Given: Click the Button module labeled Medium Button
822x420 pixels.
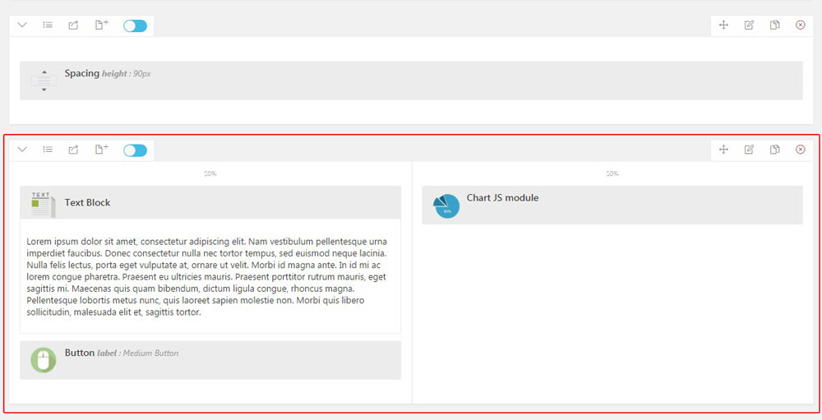Looking at the screenshot, I should click(x=210, y=360).
